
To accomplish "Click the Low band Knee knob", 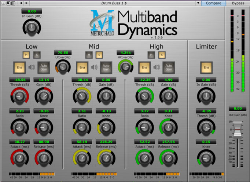I will (x=44, y=127).
